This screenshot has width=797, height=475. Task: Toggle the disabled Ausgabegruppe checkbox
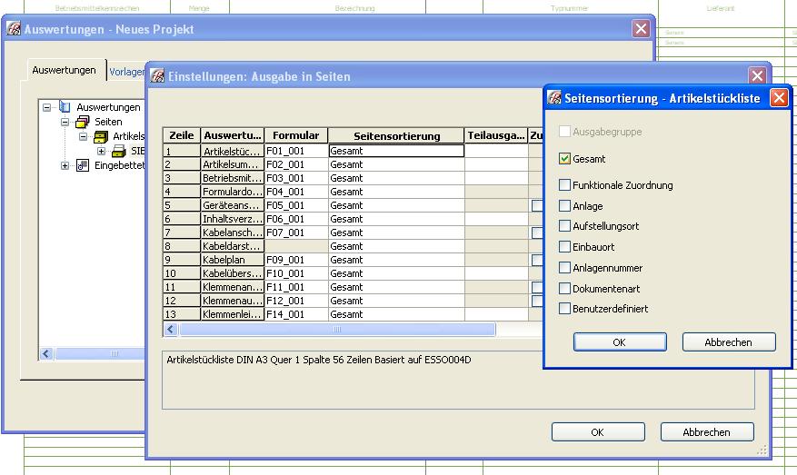564,131
